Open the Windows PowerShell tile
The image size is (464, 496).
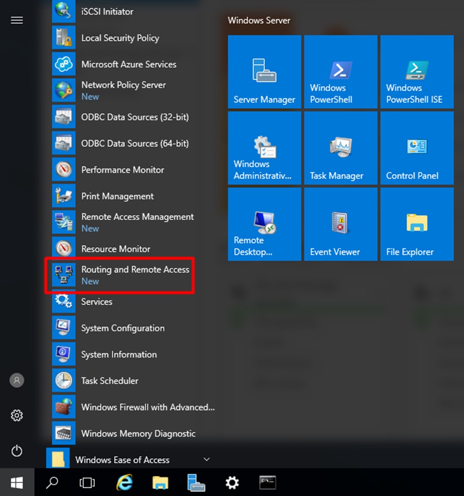[x=341, y=72]
